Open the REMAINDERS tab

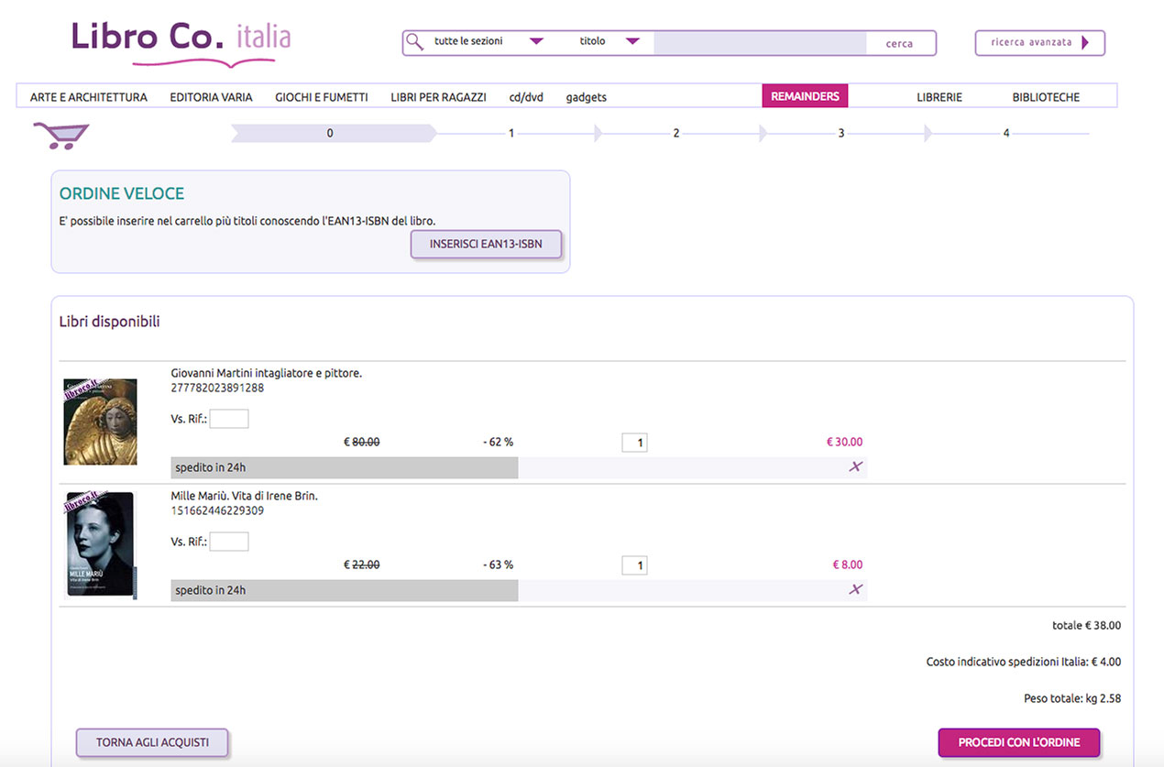(805, 96)
